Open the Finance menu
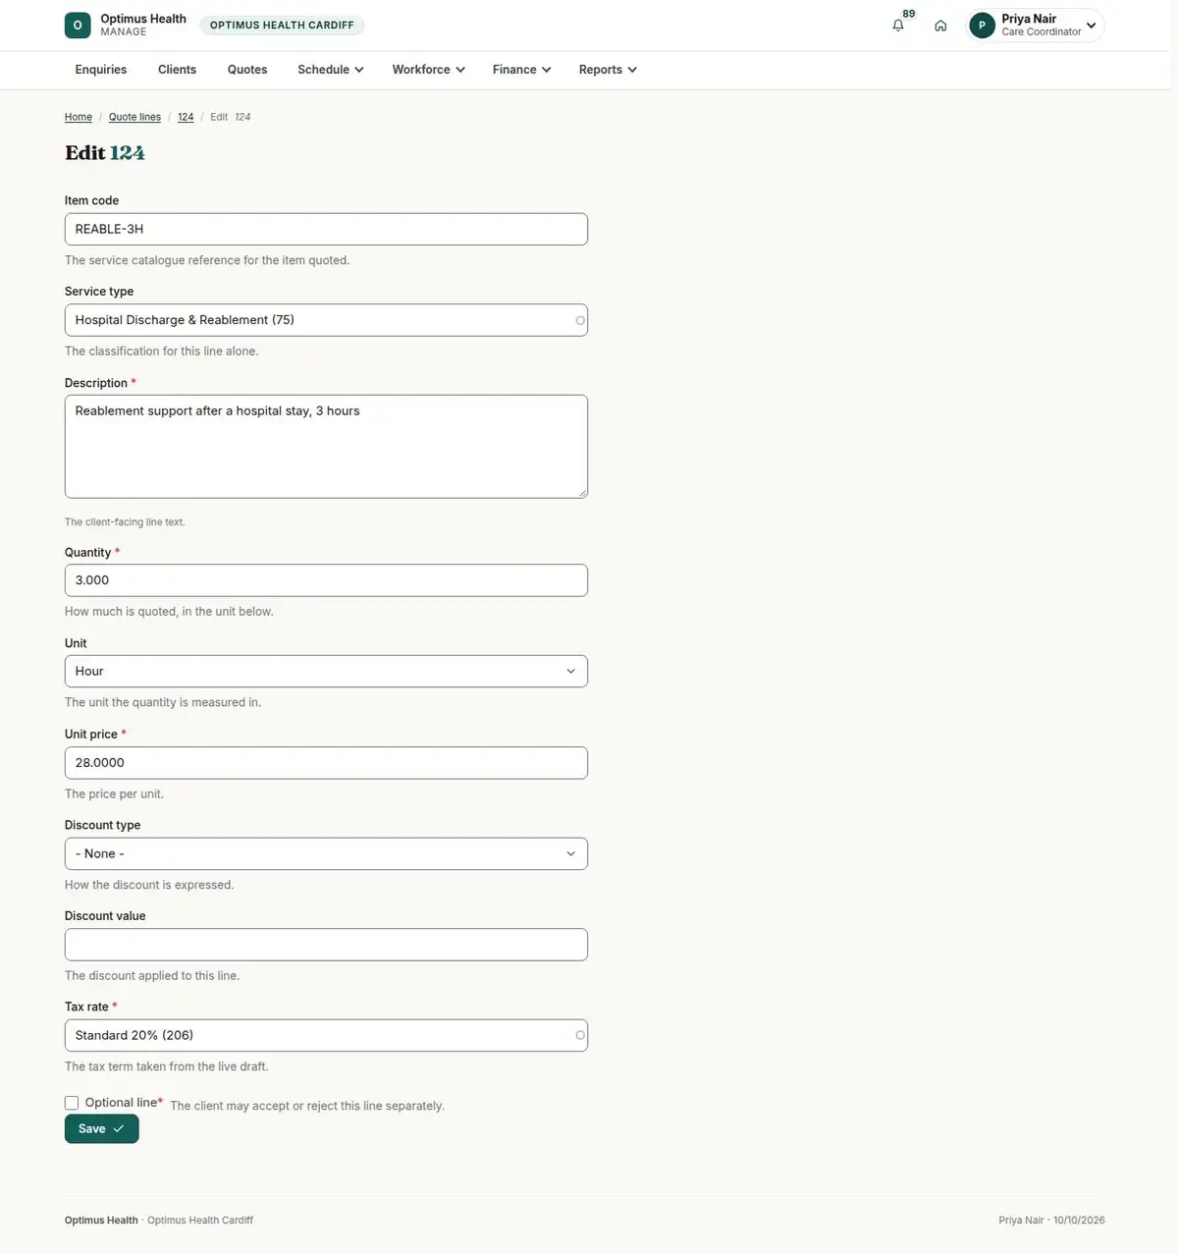The width and height of the screenshot is (1178, 1254). tap(521, 70)
